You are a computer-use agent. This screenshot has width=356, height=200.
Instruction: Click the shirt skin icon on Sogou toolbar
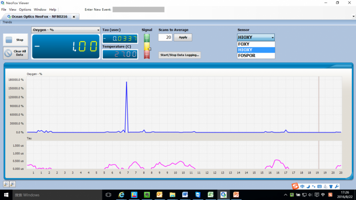(x=331, y=186)
